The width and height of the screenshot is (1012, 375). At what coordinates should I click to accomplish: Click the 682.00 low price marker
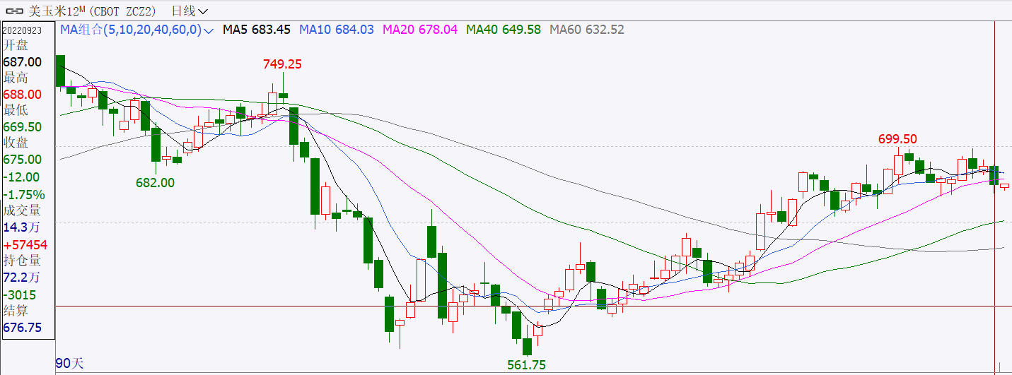click(x=155, y=182)
